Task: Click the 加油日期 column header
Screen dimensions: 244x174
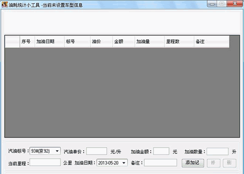Action: [x=49, y=42]
